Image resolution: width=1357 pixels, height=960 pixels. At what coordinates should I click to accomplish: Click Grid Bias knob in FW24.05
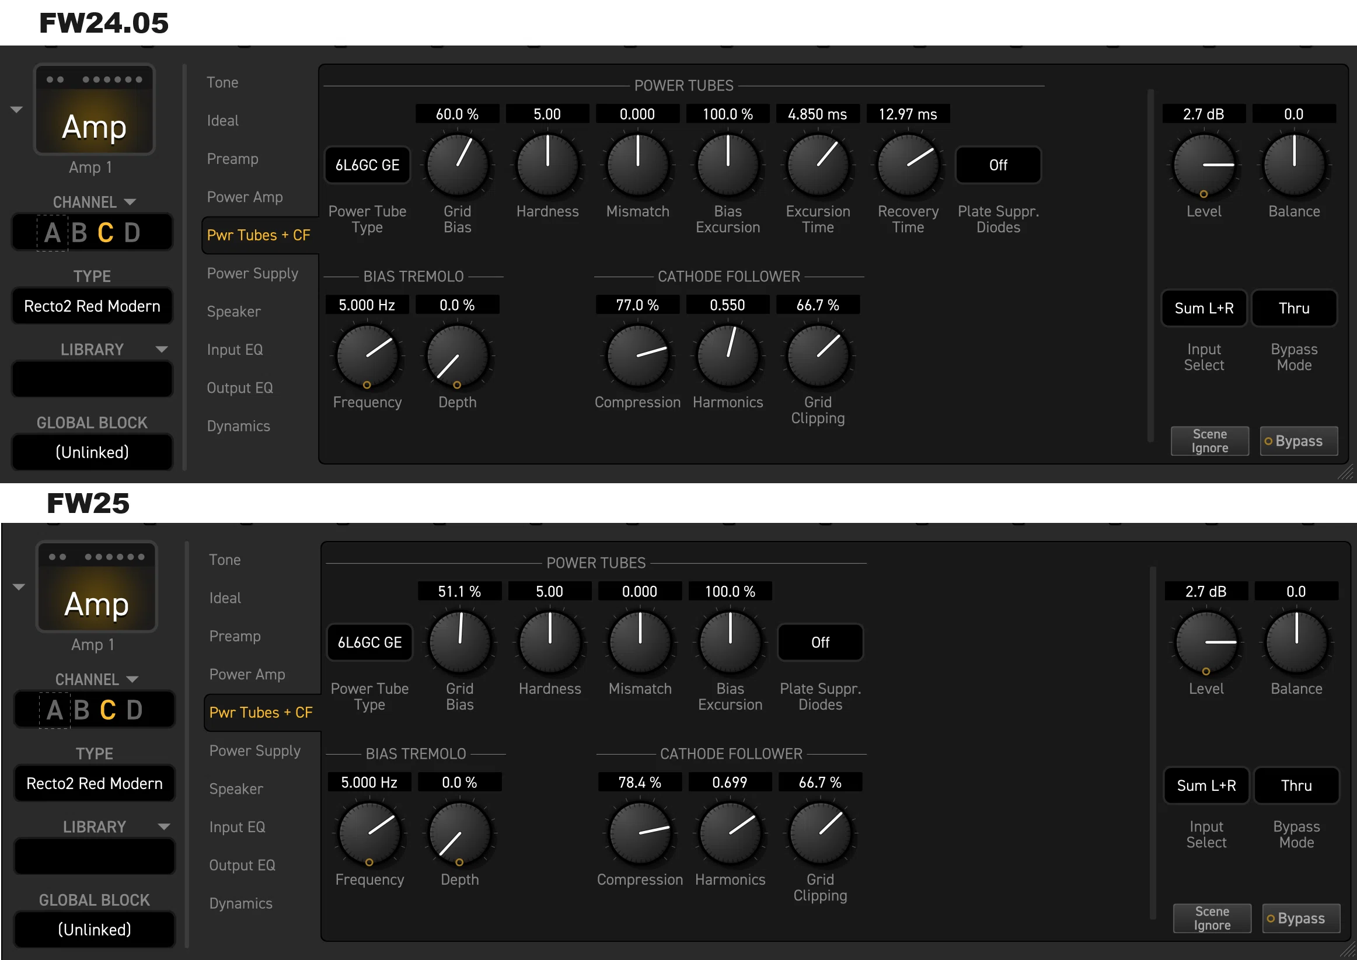(458, 165)
